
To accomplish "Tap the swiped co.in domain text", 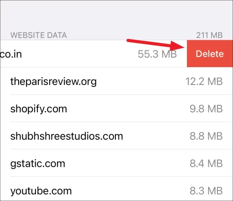I will click(11, 54).
